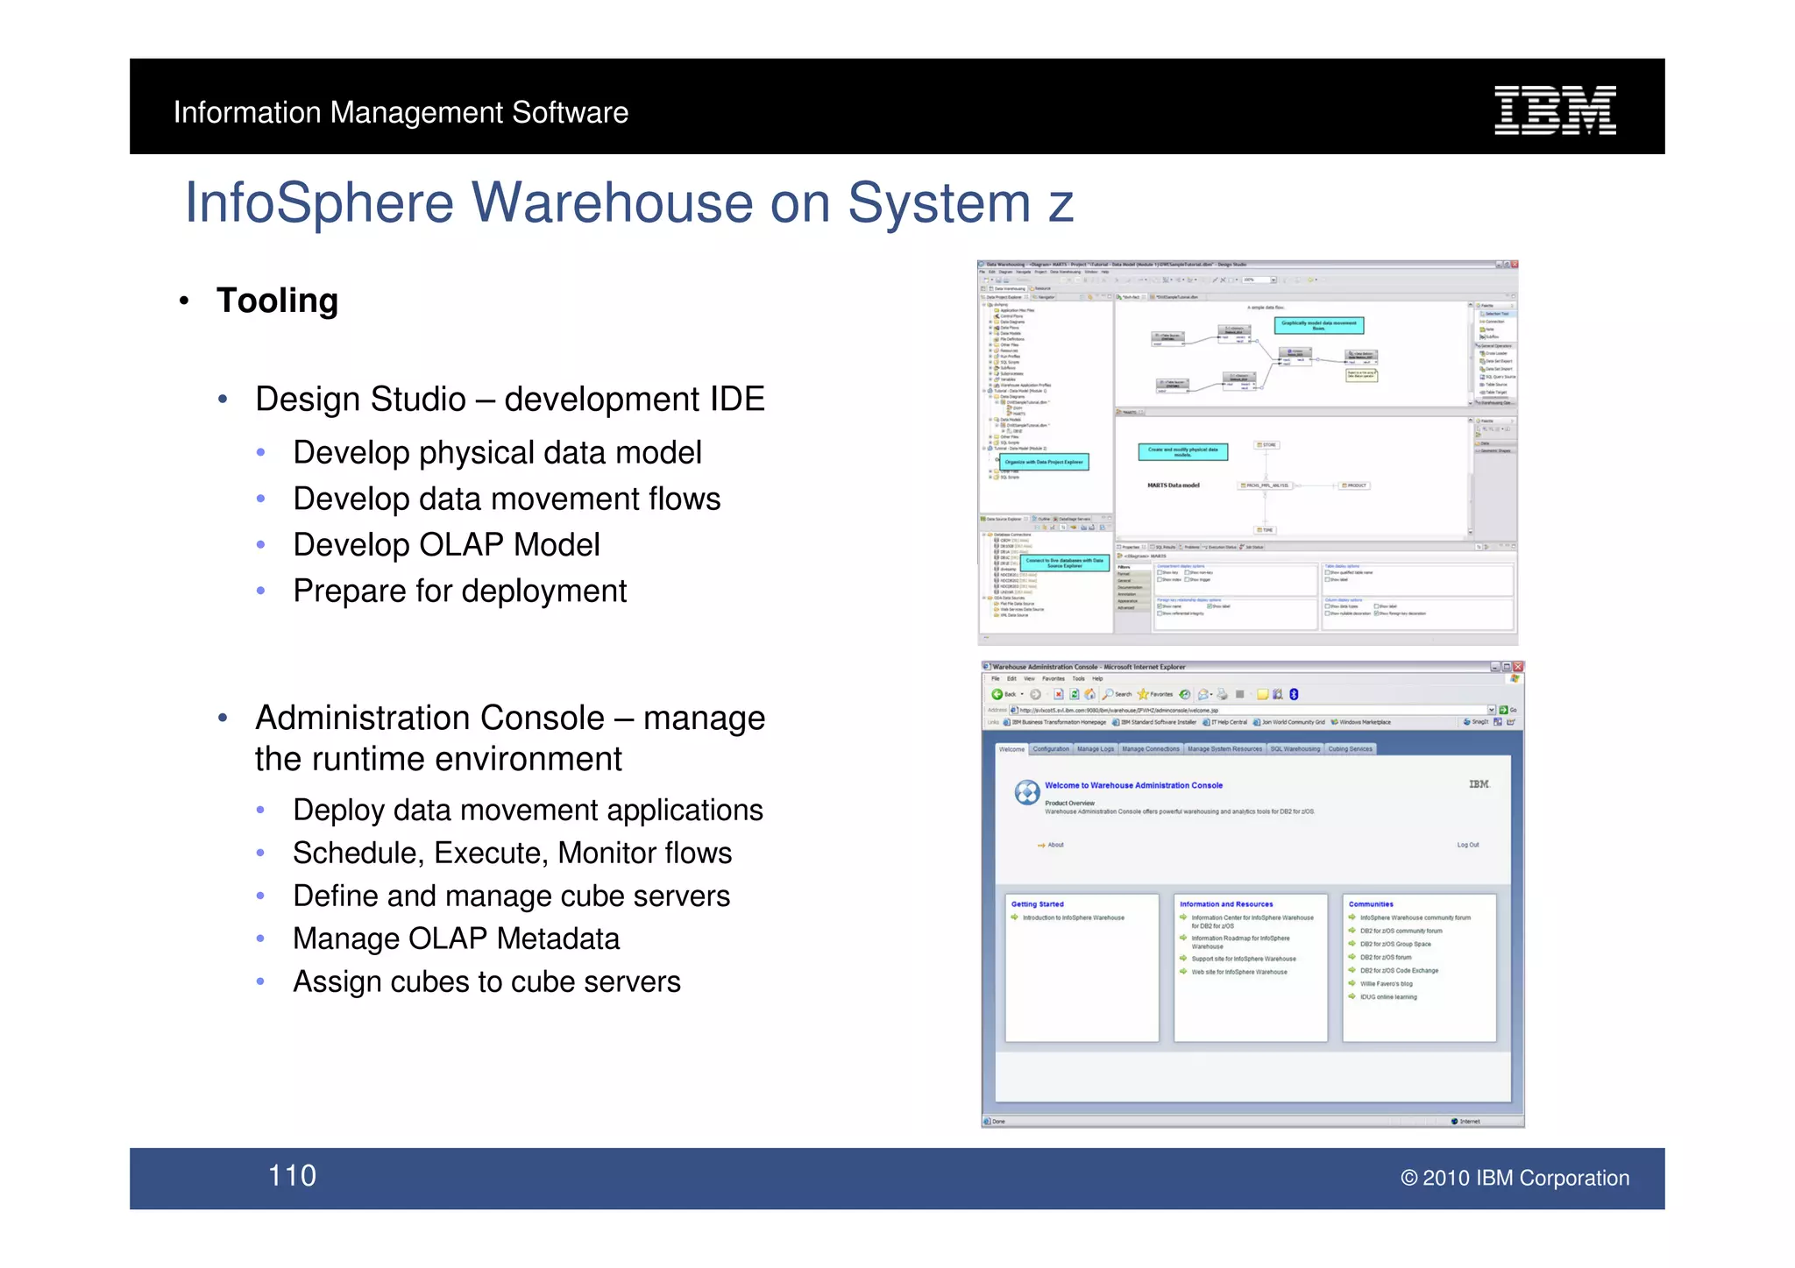Collapse the ODA Data Sources tree node
Screen dimensions: 1795x1268
983,598
